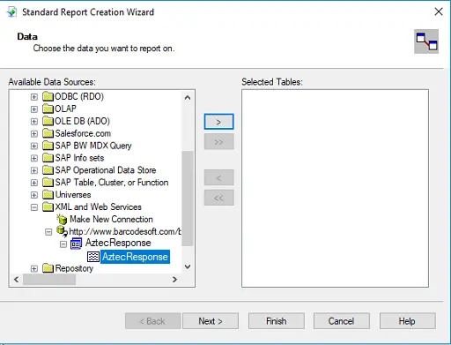Screen dimensions: 451x345
Task: Click the Universes folder icon
Action: (x=48, y=195)
